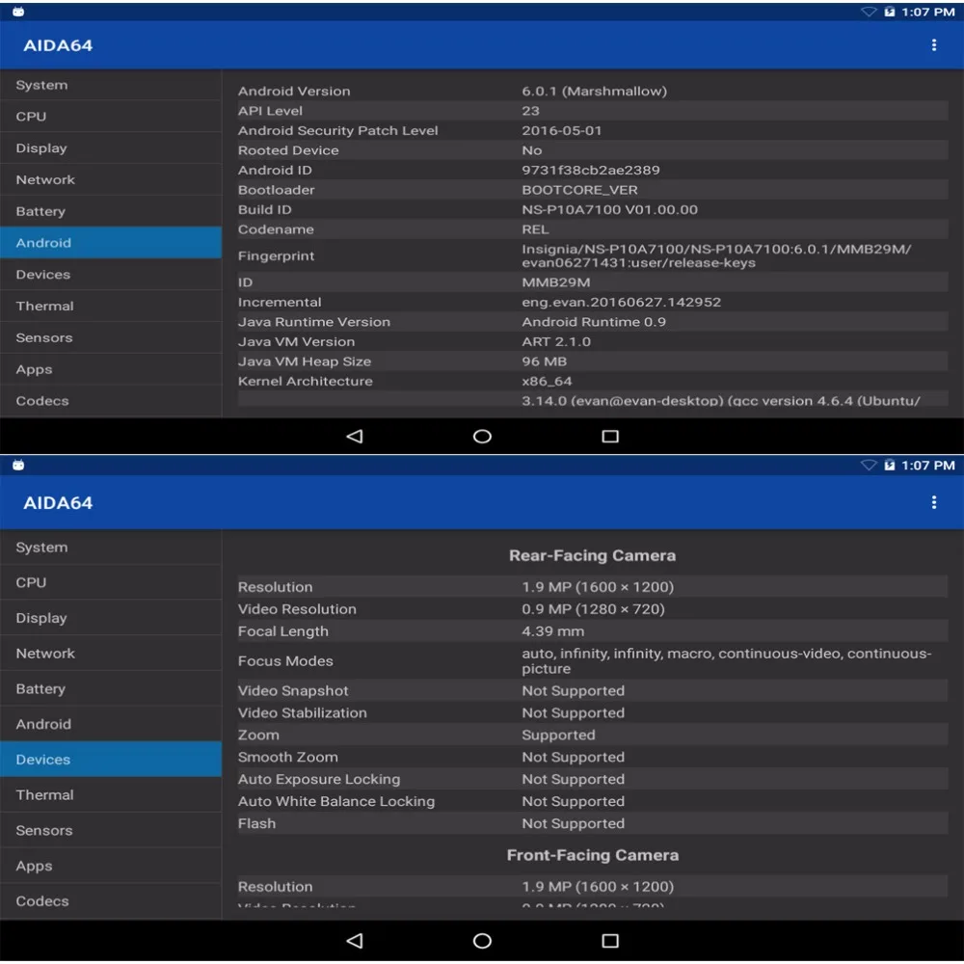Click the Android Version row label
Screen dimensions: 964x964
click(x=294, y=91)
